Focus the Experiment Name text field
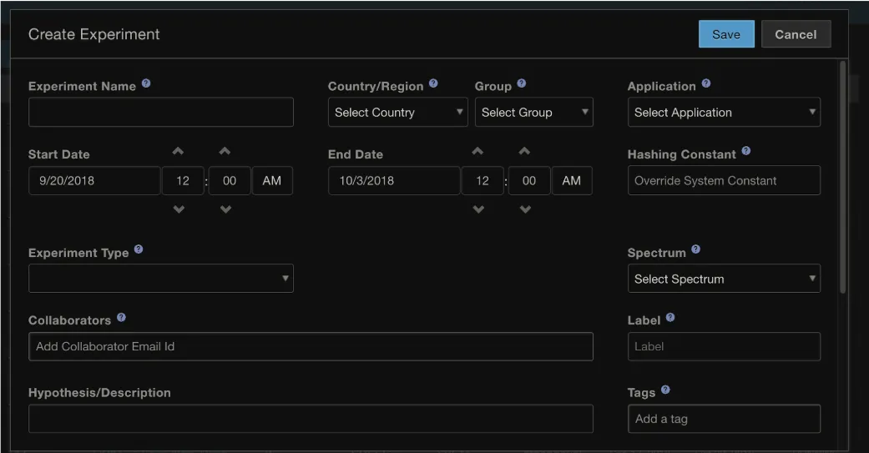Screen dimensions: 869x453 (161, 112)
